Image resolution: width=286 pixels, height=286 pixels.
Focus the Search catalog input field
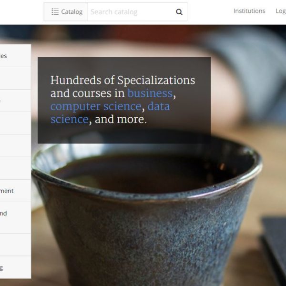coord(131,12)
